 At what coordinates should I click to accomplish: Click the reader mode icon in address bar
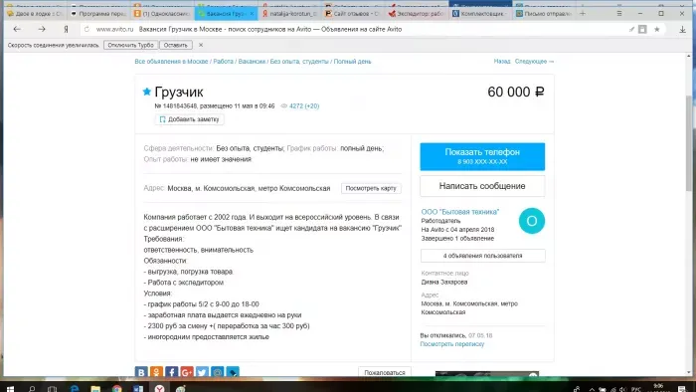point(642,29)
